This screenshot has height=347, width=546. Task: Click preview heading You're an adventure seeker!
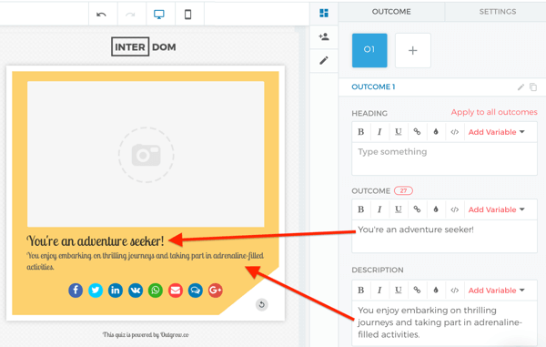[x=95, y=240]
